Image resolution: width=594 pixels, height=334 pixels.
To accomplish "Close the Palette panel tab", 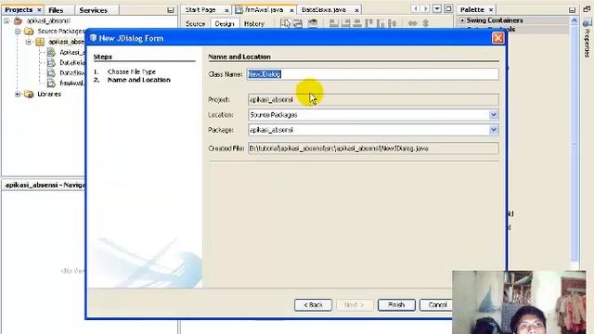I will tap(491, 10).
